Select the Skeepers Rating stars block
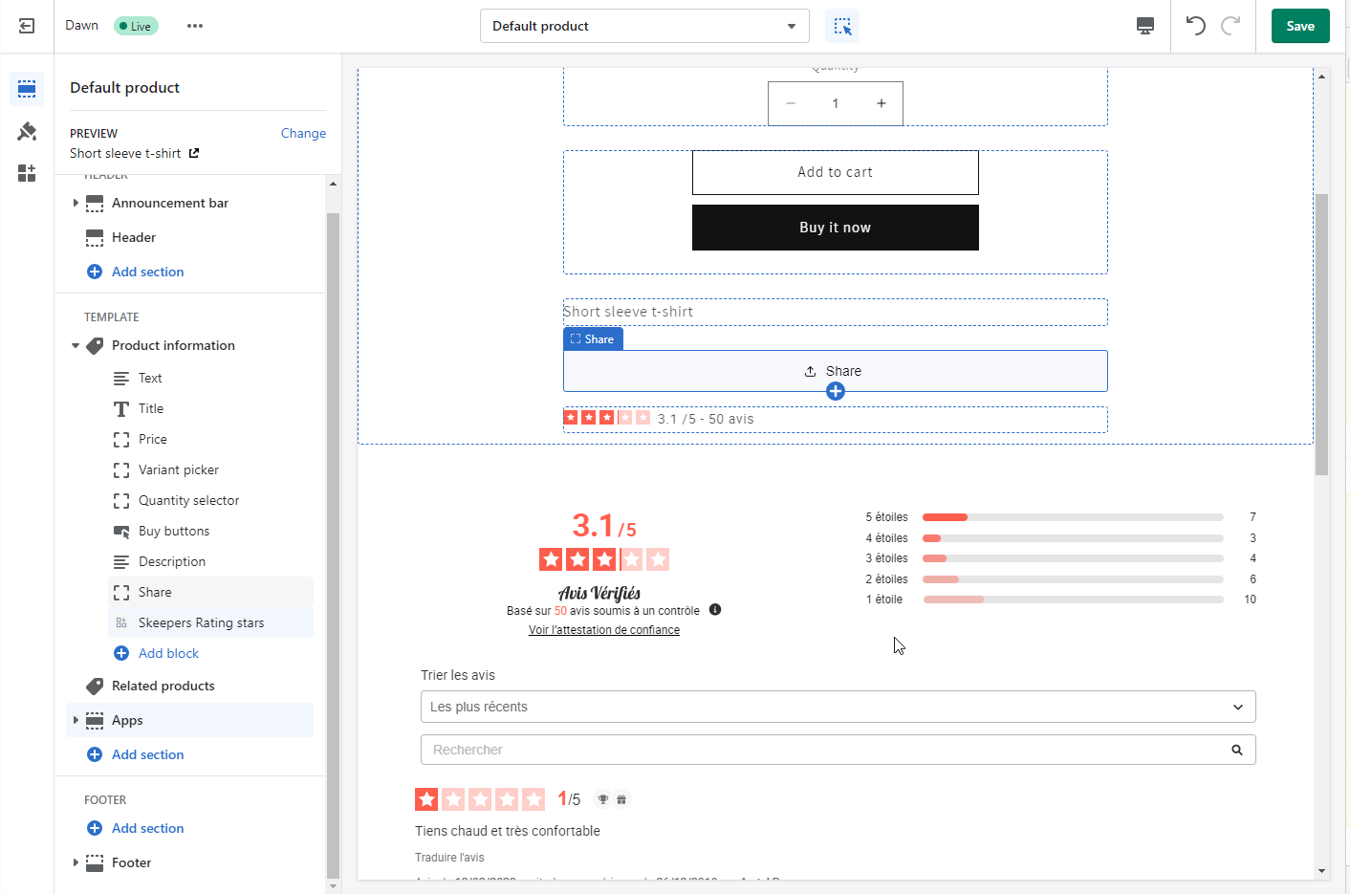 [x=201, y=622]
